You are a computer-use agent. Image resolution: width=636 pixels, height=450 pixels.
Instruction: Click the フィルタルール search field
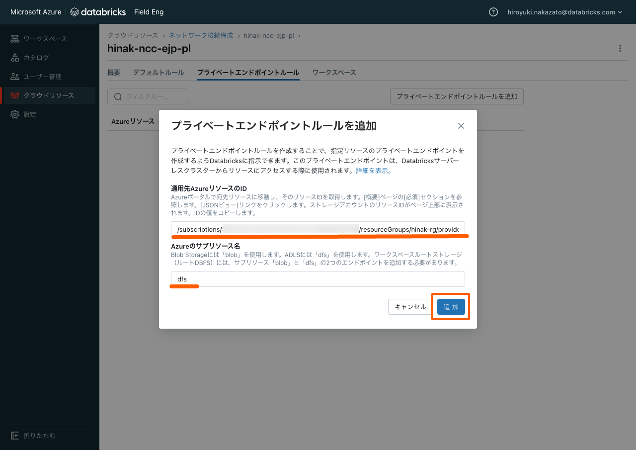[x=147, y=96]
